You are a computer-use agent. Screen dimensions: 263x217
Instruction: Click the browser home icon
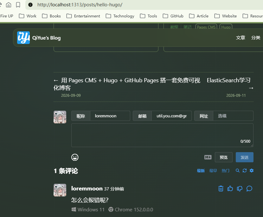[9, 5]
